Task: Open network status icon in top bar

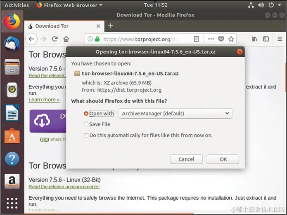Action: pos(251,5)
